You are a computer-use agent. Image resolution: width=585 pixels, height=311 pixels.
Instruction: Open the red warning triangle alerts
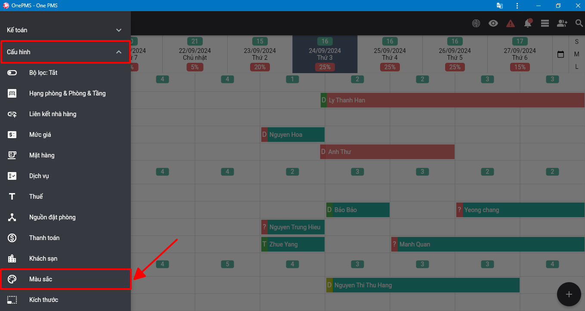[x=511, y=23]
